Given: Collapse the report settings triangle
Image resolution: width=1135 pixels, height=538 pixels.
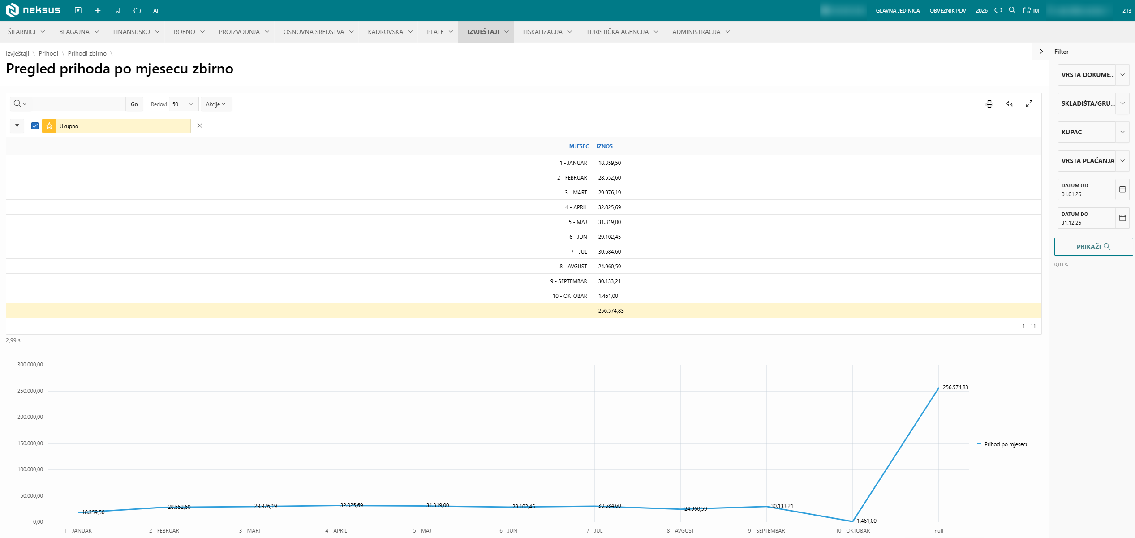Looking at the screenshot, I should coord(17,126).
